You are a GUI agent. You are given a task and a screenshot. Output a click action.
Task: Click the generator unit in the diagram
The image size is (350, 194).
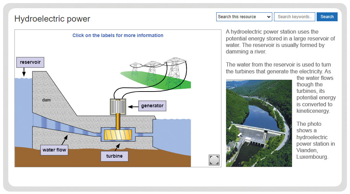click(x=118, y=107)
